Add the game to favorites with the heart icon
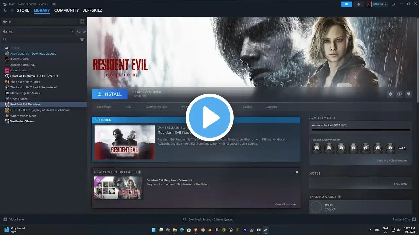The image size is (419, 235). click(x=409, y=94)
